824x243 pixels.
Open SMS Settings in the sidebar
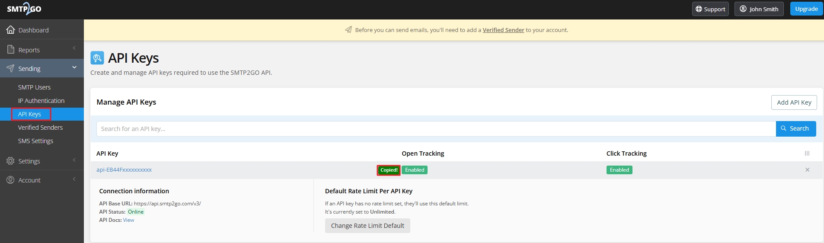35,141
